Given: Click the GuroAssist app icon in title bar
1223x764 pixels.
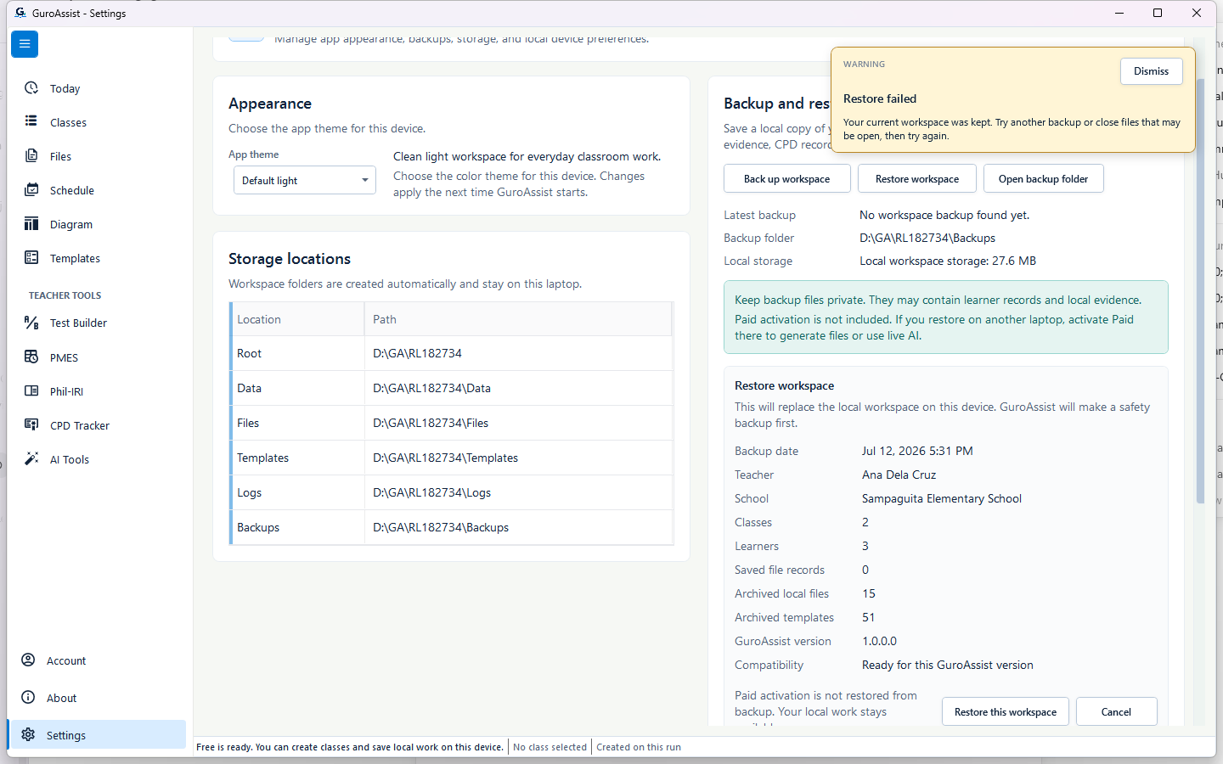Looking at the screenshot, I should point(20,13).
